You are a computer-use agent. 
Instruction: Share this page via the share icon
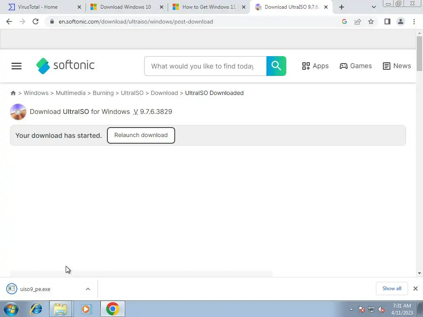pos(358,21)
